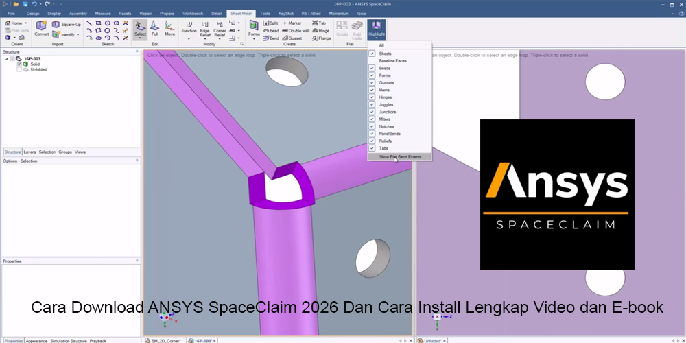Check the Unfolded item checkbox in Structure tree
This screenshot has height=343, width=686.
[x=19, y=69]
